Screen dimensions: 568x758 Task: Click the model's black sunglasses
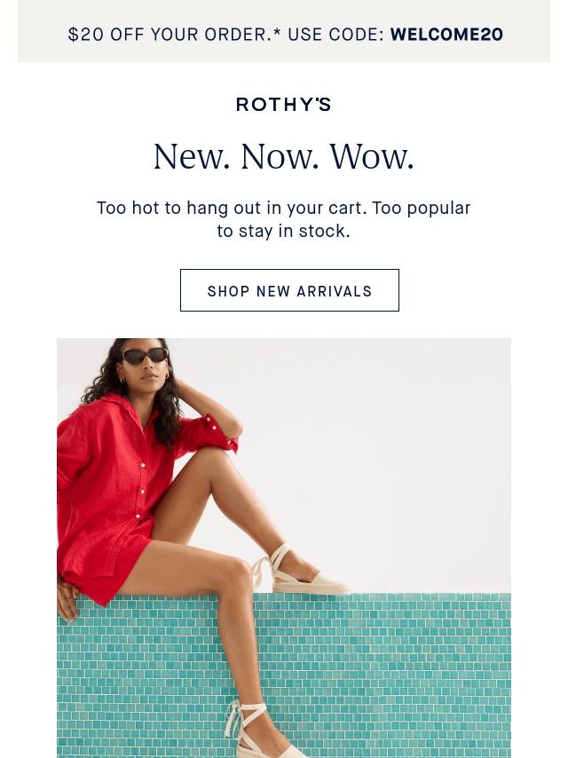[144, 356]
